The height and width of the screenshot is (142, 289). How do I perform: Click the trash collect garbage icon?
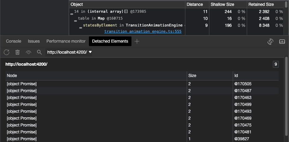point(17,52)
